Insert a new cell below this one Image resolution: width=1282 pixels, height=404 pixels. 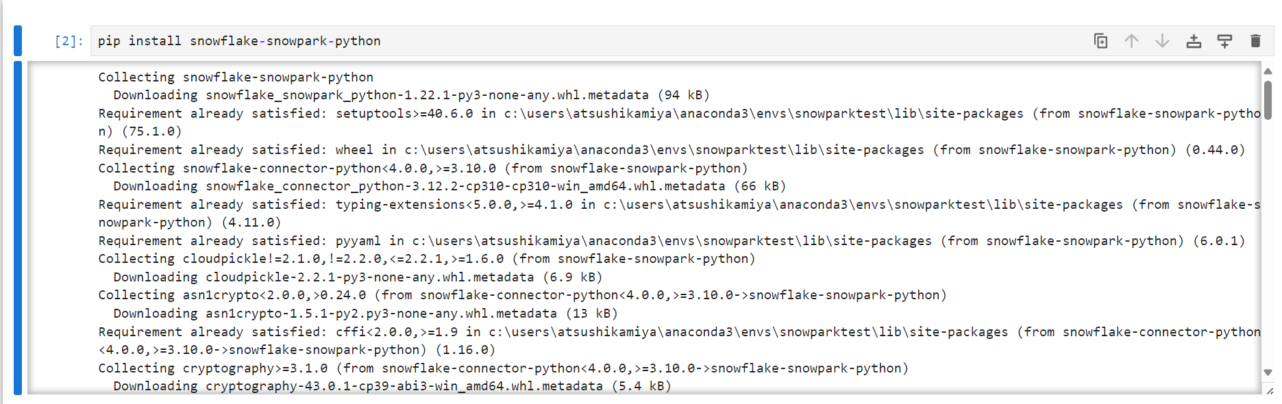pyautogui.click(x=1224, y=41)
